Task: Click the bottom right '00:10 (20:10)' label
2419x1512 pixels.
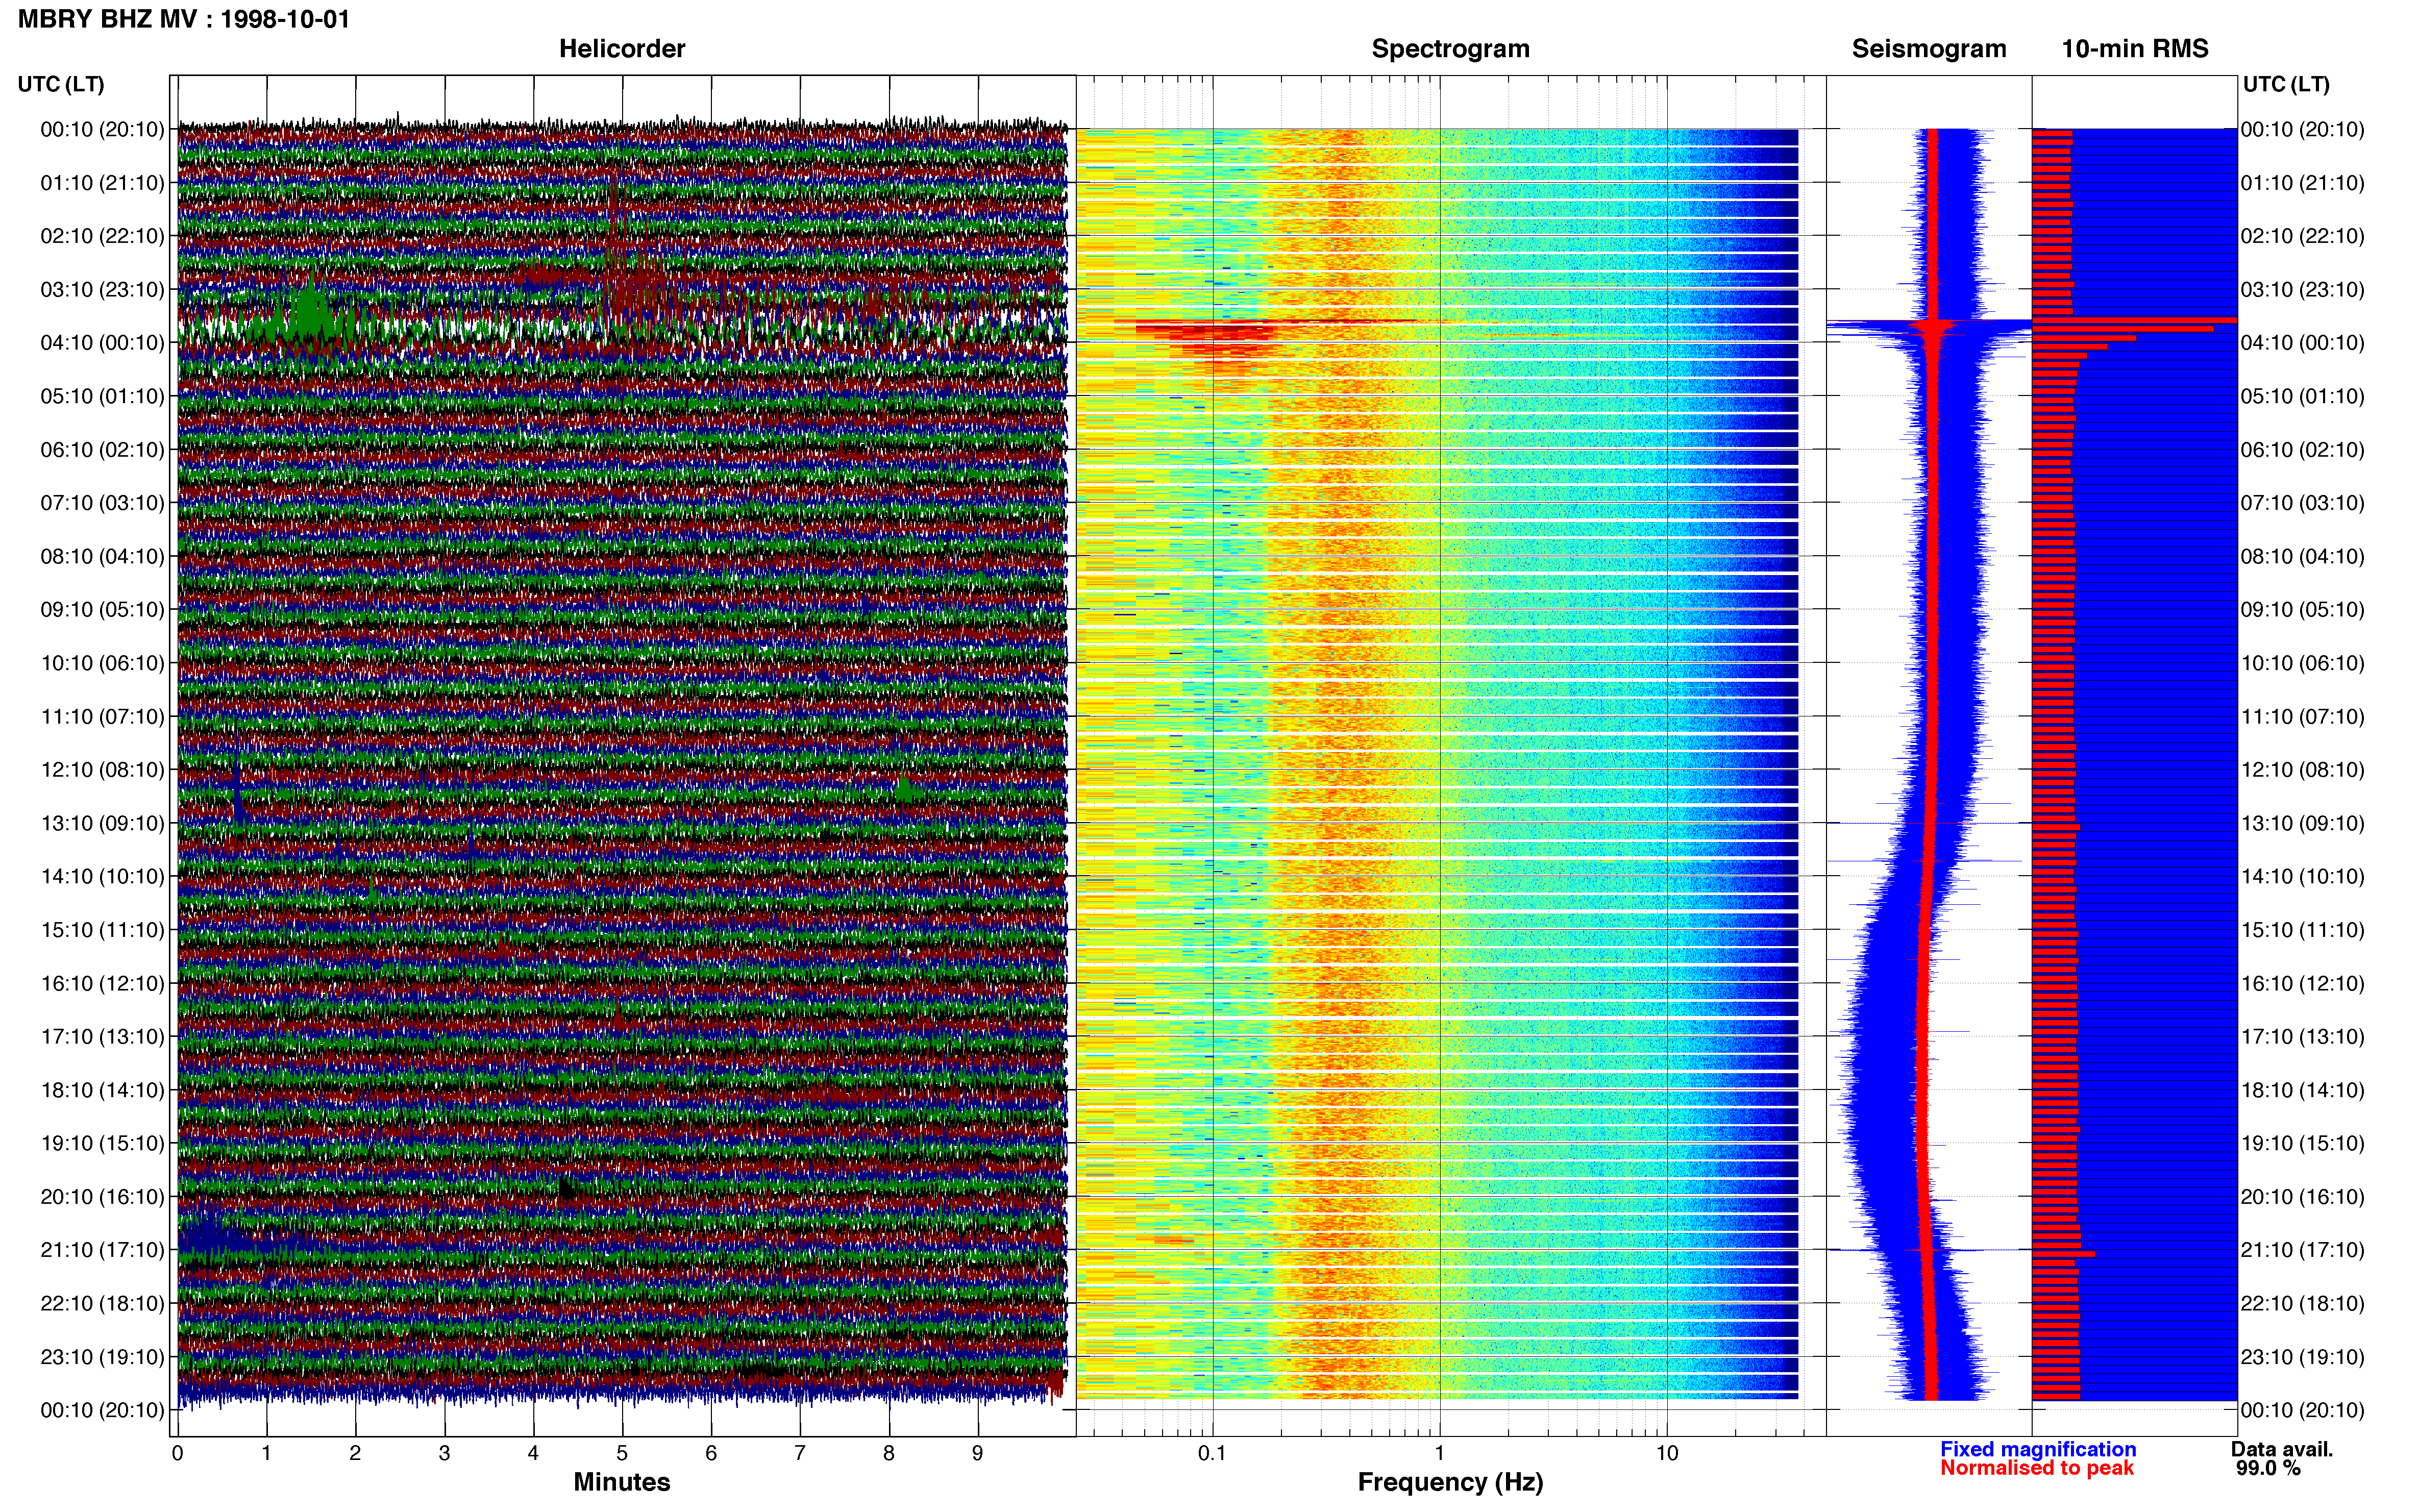Action: tap(2302, 1410)
